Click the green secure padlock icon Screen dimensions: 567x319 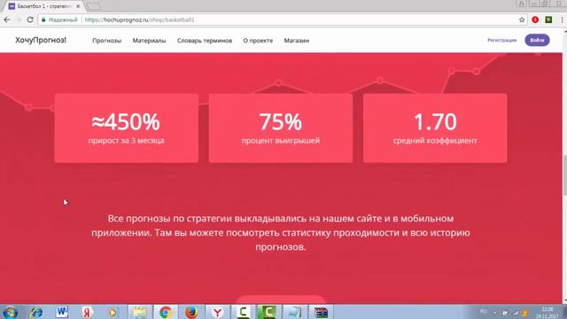(x=43, y=19)
